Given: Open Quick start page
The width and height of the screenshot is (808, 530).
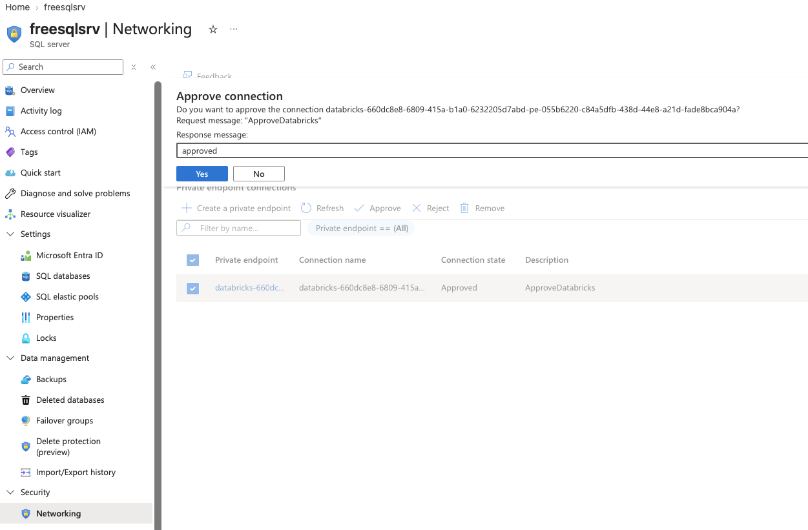Looking at the screenshot, I should tap(41, 173).
